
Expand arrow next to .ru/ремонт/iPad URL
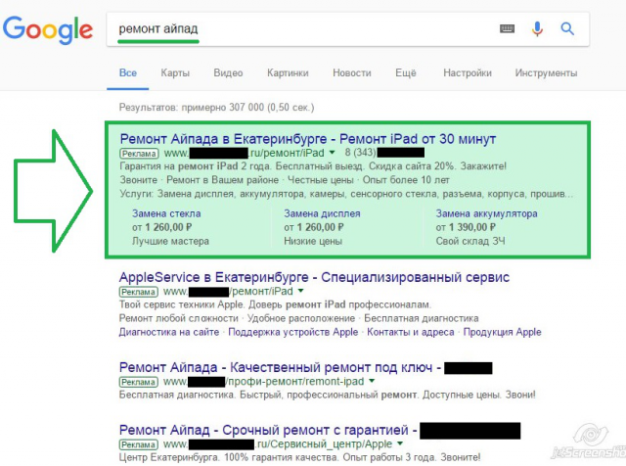332,153
